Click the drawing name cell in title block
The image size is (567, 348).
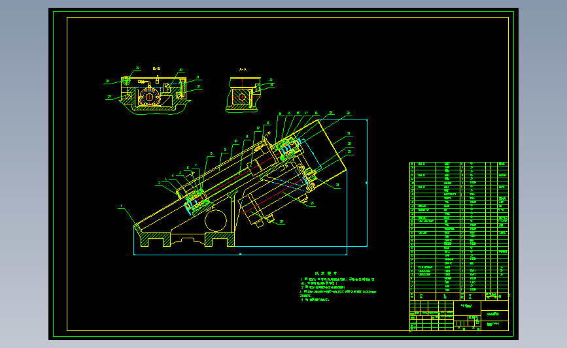494,314
